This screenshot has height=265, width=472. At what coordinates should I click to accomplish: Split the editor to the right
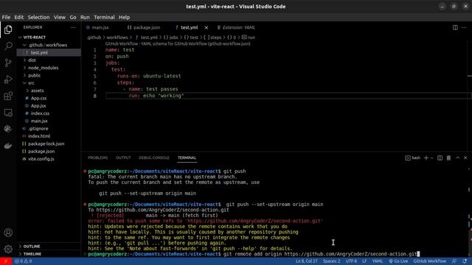coord(455,27)
